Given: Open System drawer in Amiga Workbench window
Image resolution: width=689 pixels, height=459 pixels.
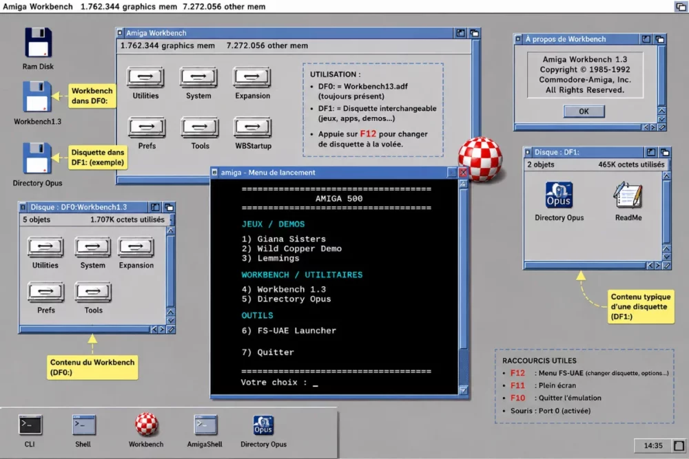Looking at the screenshot, I should click(198, 77).
